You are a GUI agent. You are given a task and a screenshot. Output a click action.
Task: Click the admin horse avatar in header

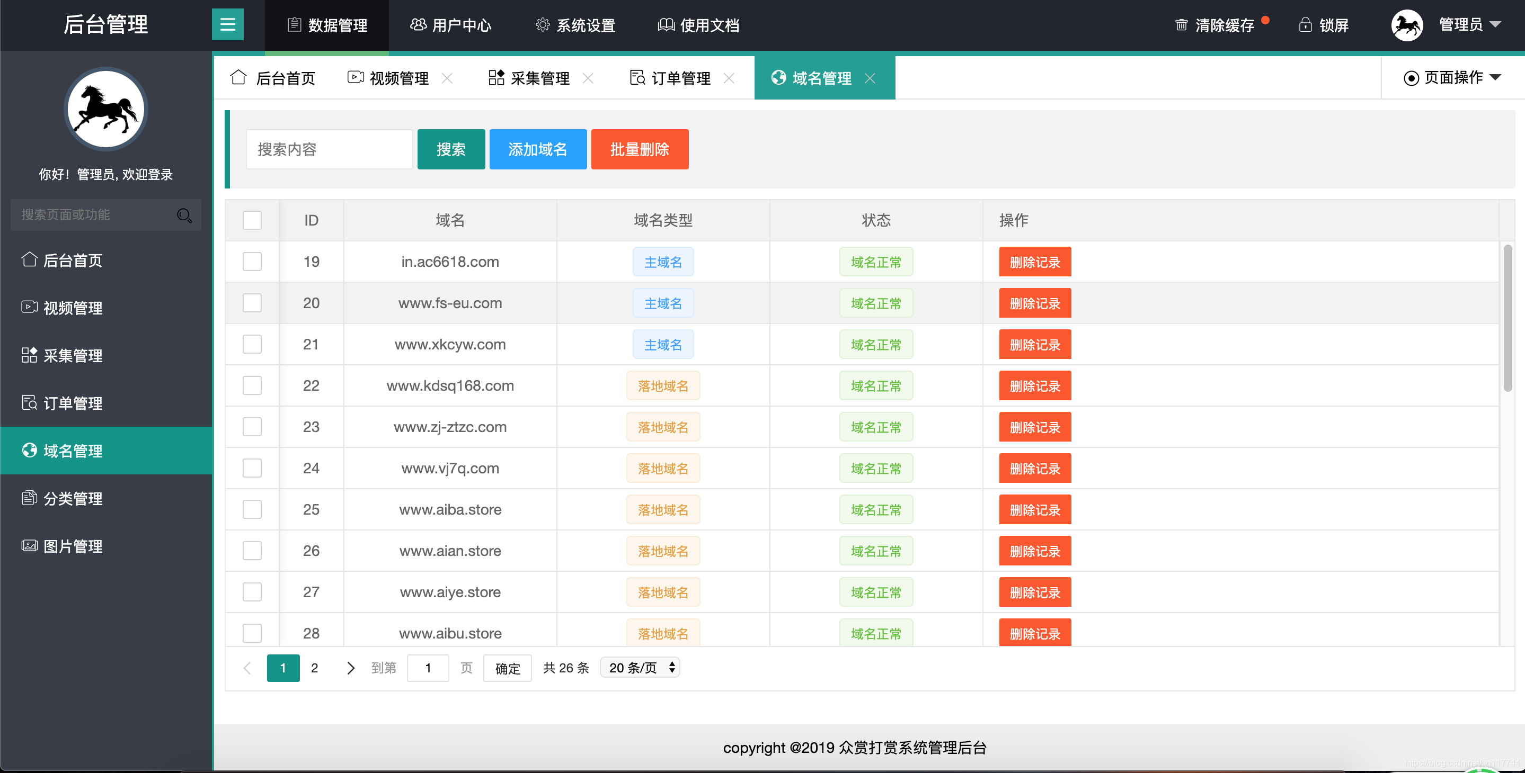point(1407,25)
